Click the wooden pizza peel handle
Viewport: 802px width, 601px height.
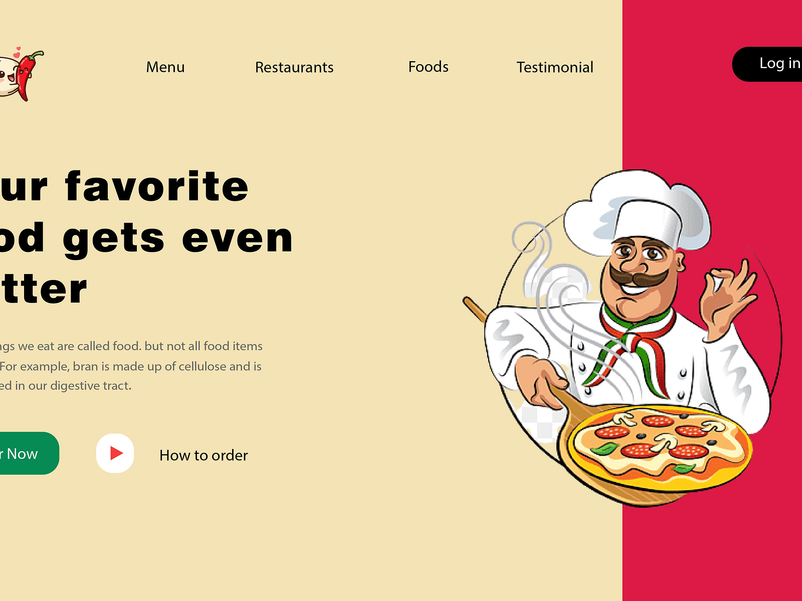pyautogui.click(x=474, y=310)
